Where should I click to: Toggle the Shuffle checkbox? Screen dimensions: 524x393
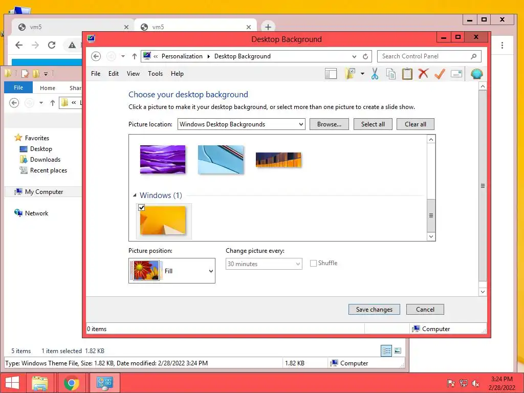coord(313,264)
